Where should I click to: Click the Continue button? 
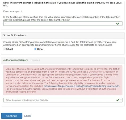[x=12, y=116]
